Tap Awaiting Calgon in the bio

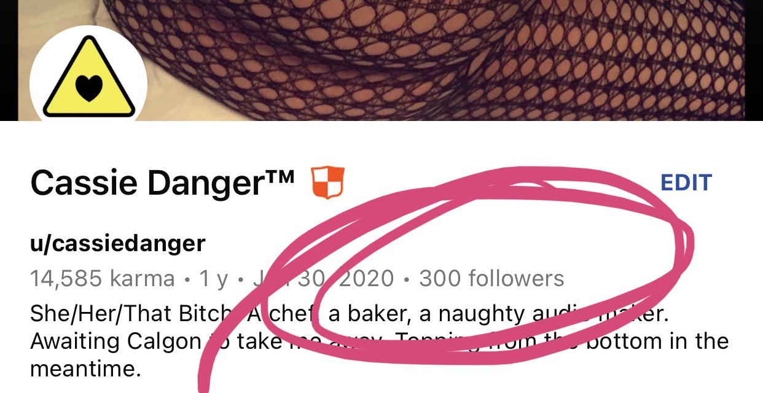coord(115,341)
